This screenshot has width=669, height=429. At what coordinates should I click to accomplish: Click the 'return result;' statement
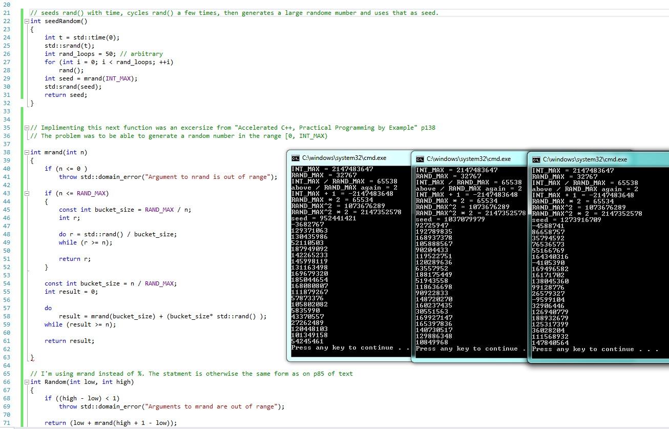(x=70, y=341)
